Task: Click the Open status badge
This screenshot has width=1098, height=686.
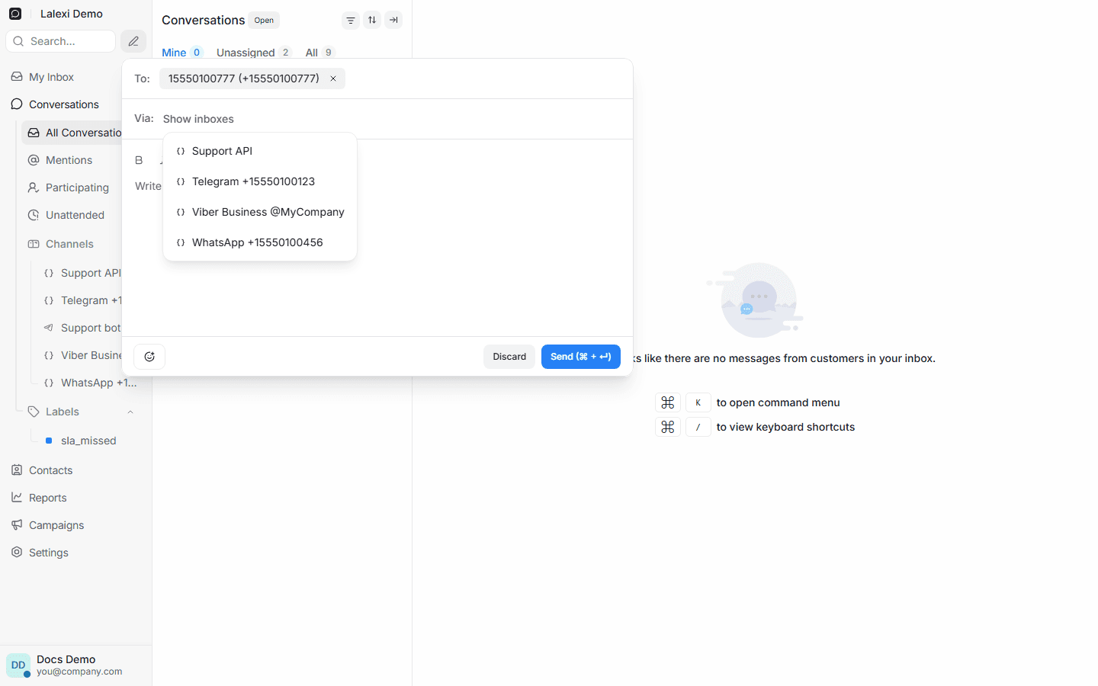Action: coord(264,21)
